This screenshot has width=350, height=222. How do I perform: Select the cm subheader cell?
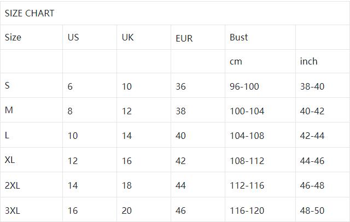[x=236, y=62]
